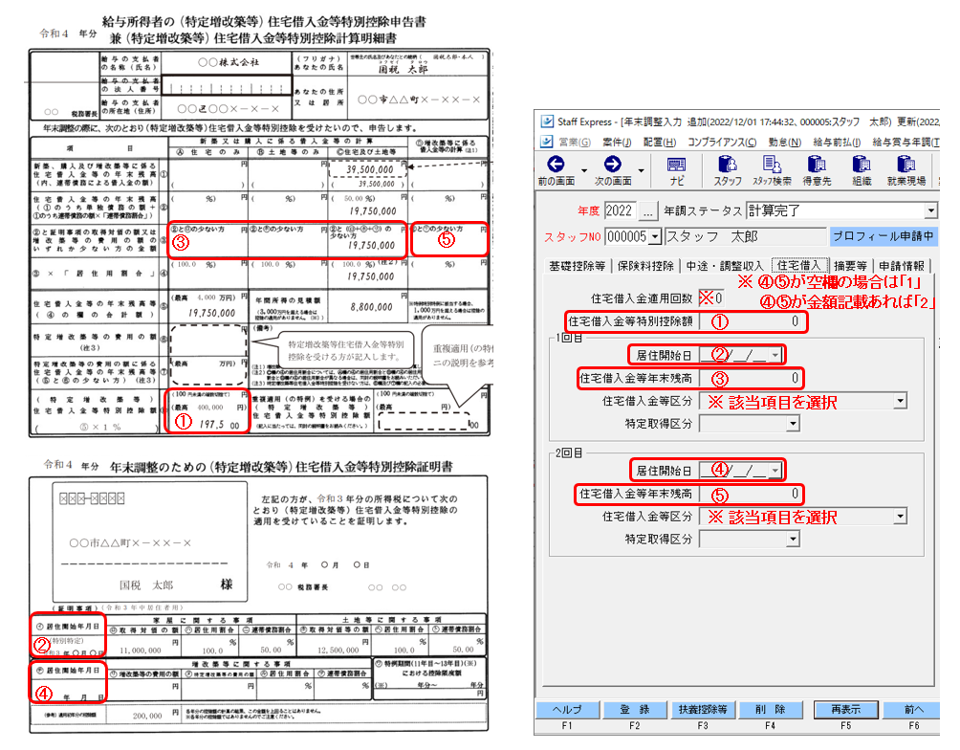Open the スタッフ検索 toolbar icon
960x750 pixels.
pyautogui.click(x=772, y=165)
